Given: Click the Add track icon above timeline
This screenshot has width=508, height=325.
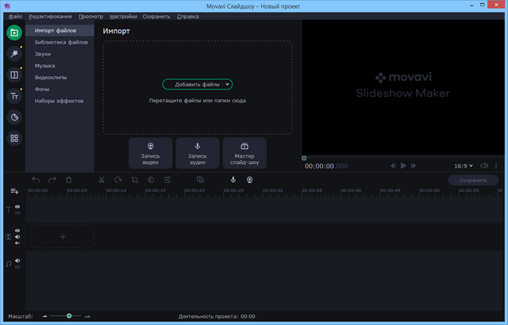Looking at the screenshot, I should tap(13, 191).
